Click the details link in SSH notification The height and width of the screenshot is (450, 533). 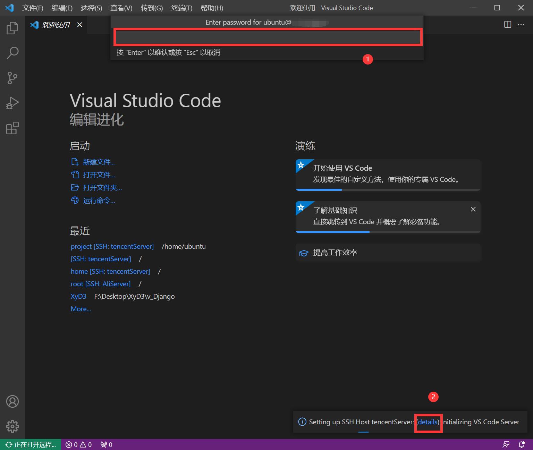pos(428,422)
